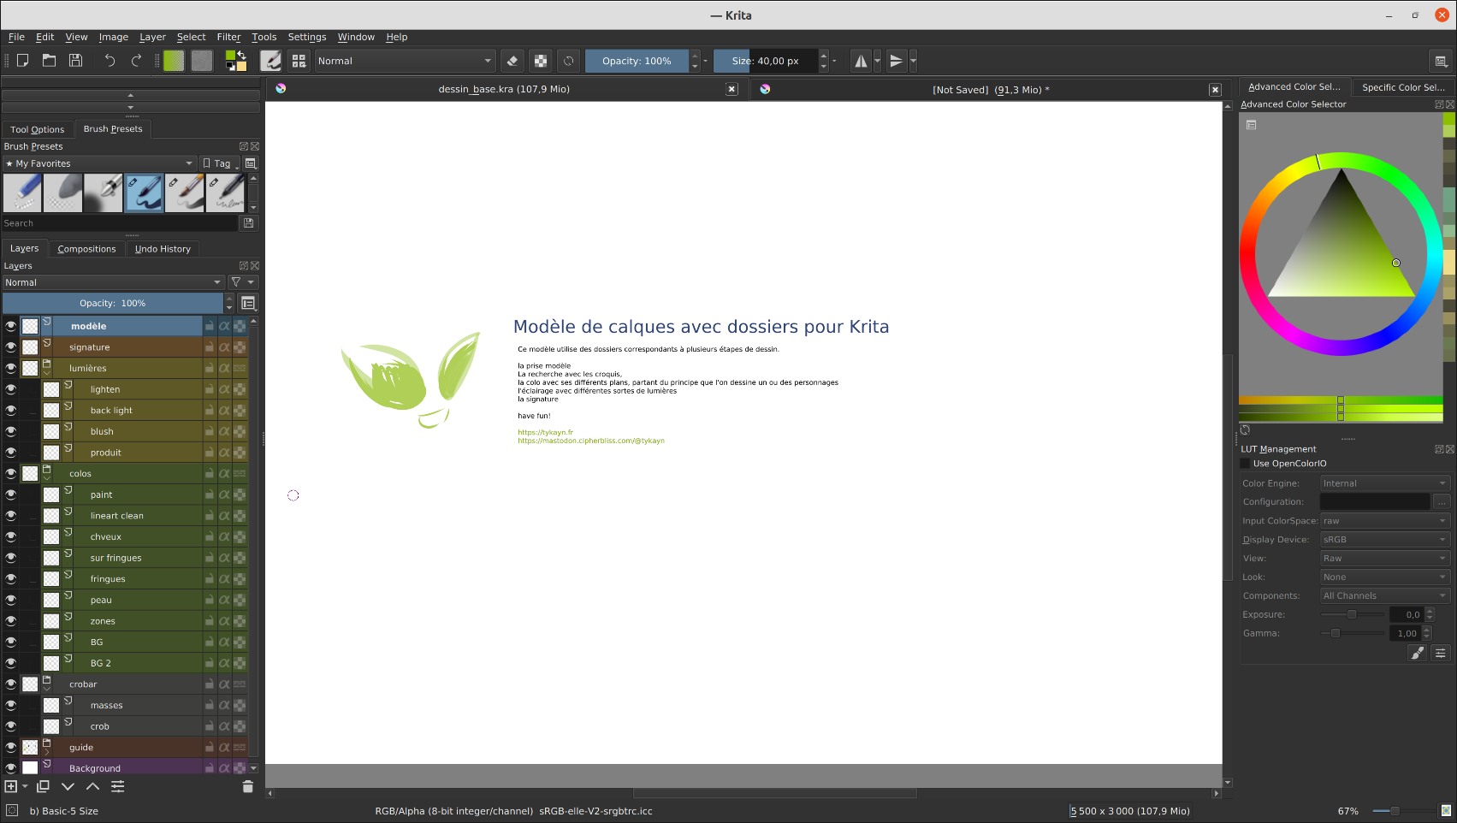Collapse the colos layer group
This screenshot has width=1457, height=823.
(x=47, y=479)
